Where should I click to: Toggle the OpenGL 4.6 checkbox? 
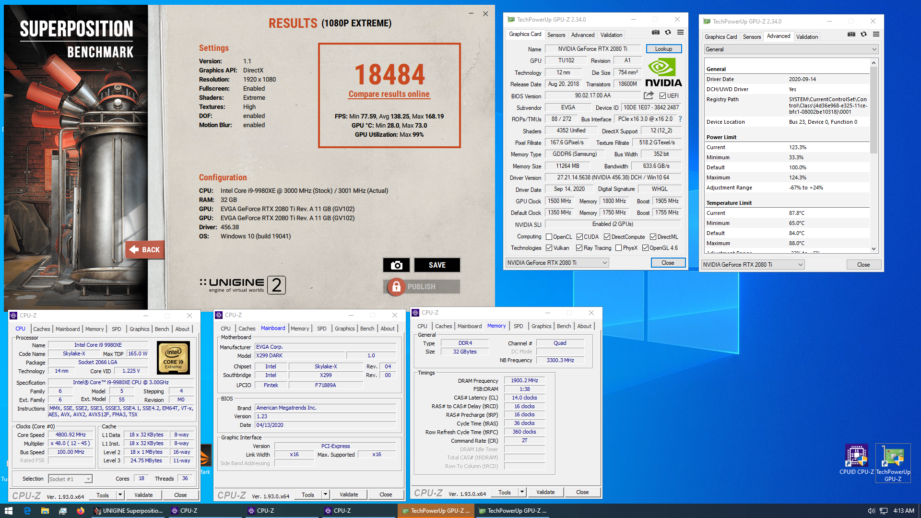click(645, 248)
